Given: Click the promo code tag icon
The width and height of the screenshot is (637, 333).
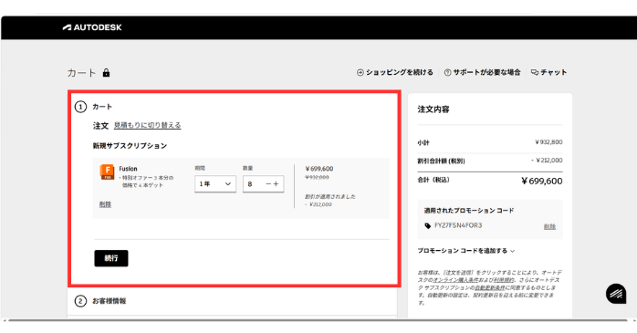Looking at the screenshot, I should click(427, 225).
